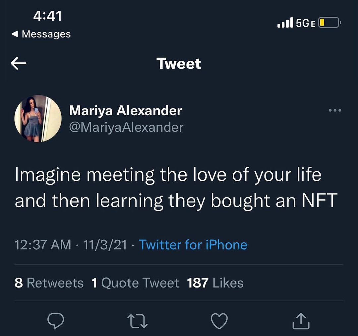Tap the tweet text about NFT
The width and height of the screenshot is (358, 336).
click(x=176, y=188)
